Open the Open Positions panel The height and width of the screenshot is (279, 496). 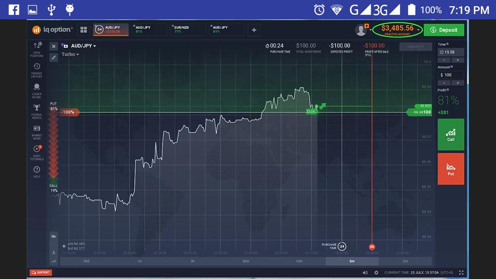pyautogui.click(x=37, y=50)
